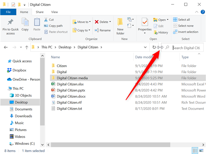Select Quick access in navigation pane
Image resolution: width=206 pixels, height=154 pixels.
[x=20, y=61]
